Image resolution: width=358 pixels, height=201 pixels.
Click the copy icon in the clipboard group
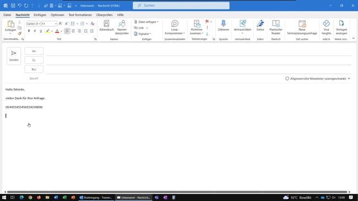(x=20, y=28)
